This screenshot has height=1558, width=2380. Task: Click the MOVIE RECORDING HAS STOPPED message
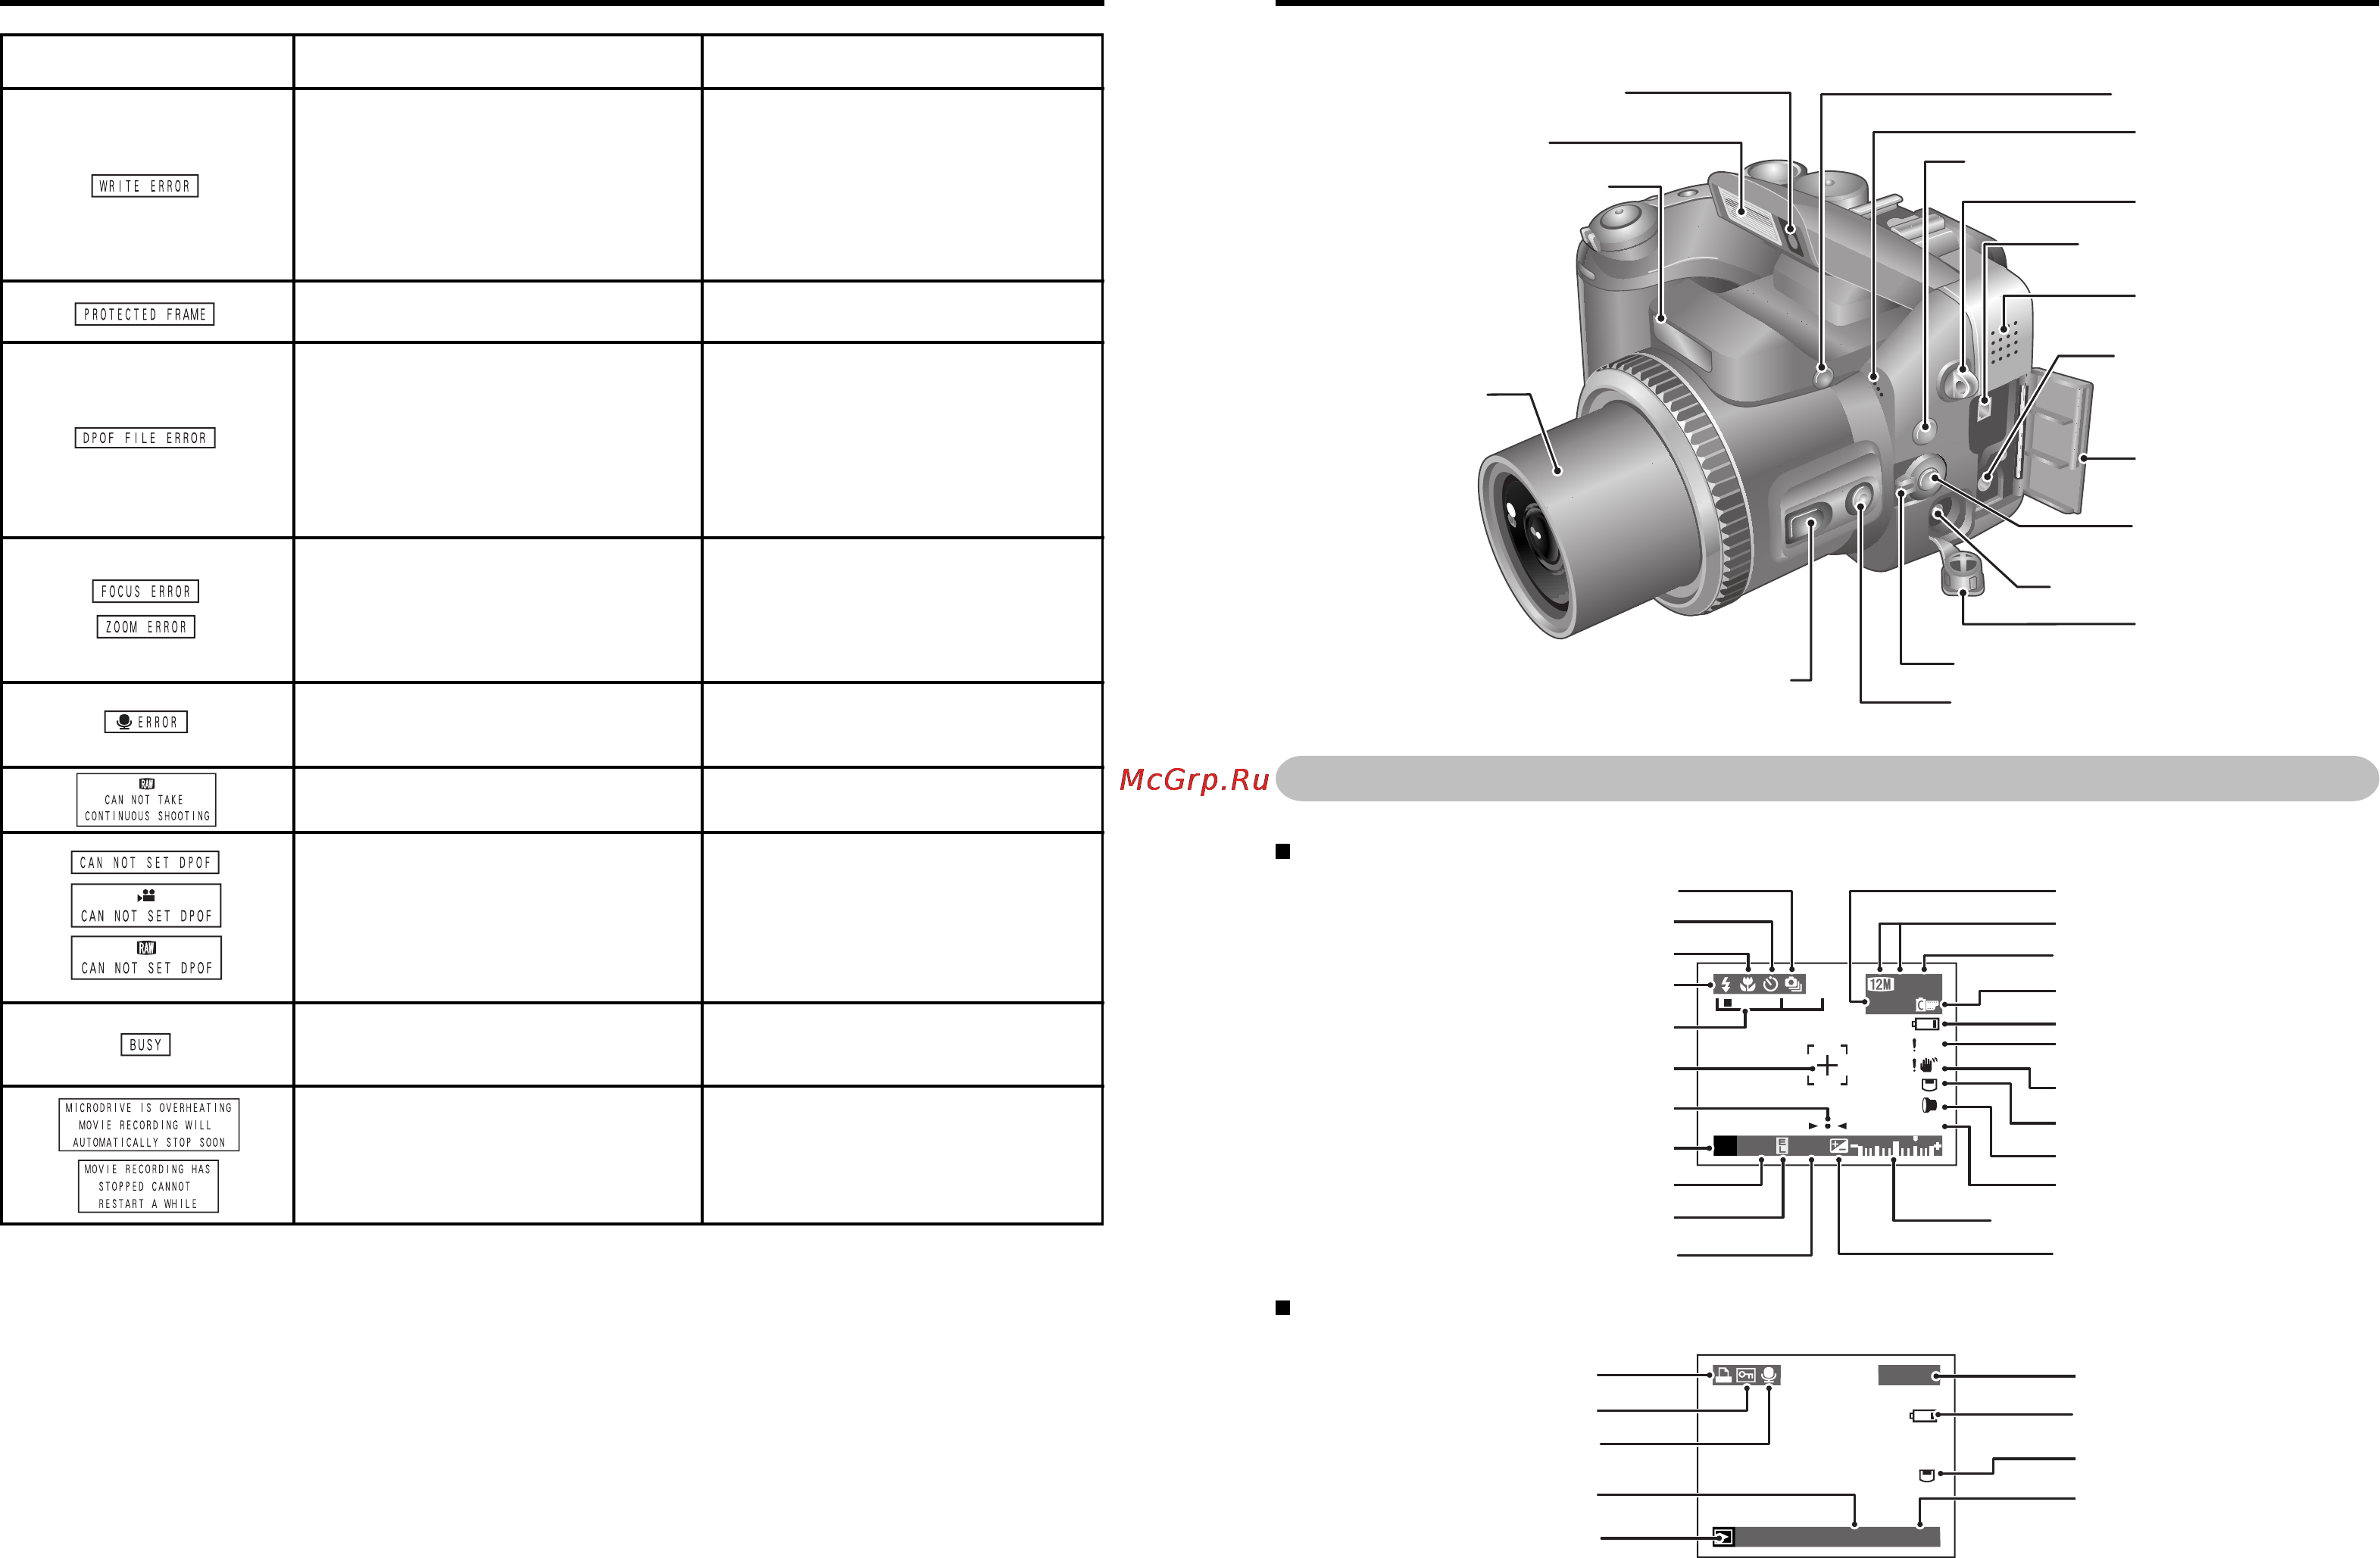(148, 1186)
